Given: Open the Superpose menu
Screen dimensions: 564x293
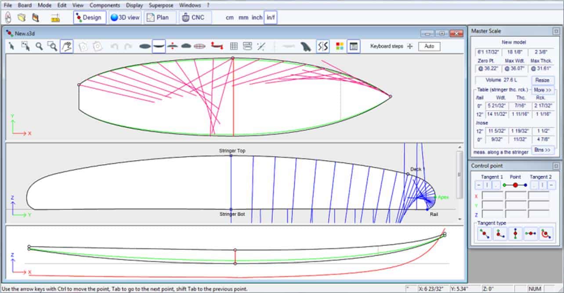Looking at the screenshot, I should tap(161, 5).
